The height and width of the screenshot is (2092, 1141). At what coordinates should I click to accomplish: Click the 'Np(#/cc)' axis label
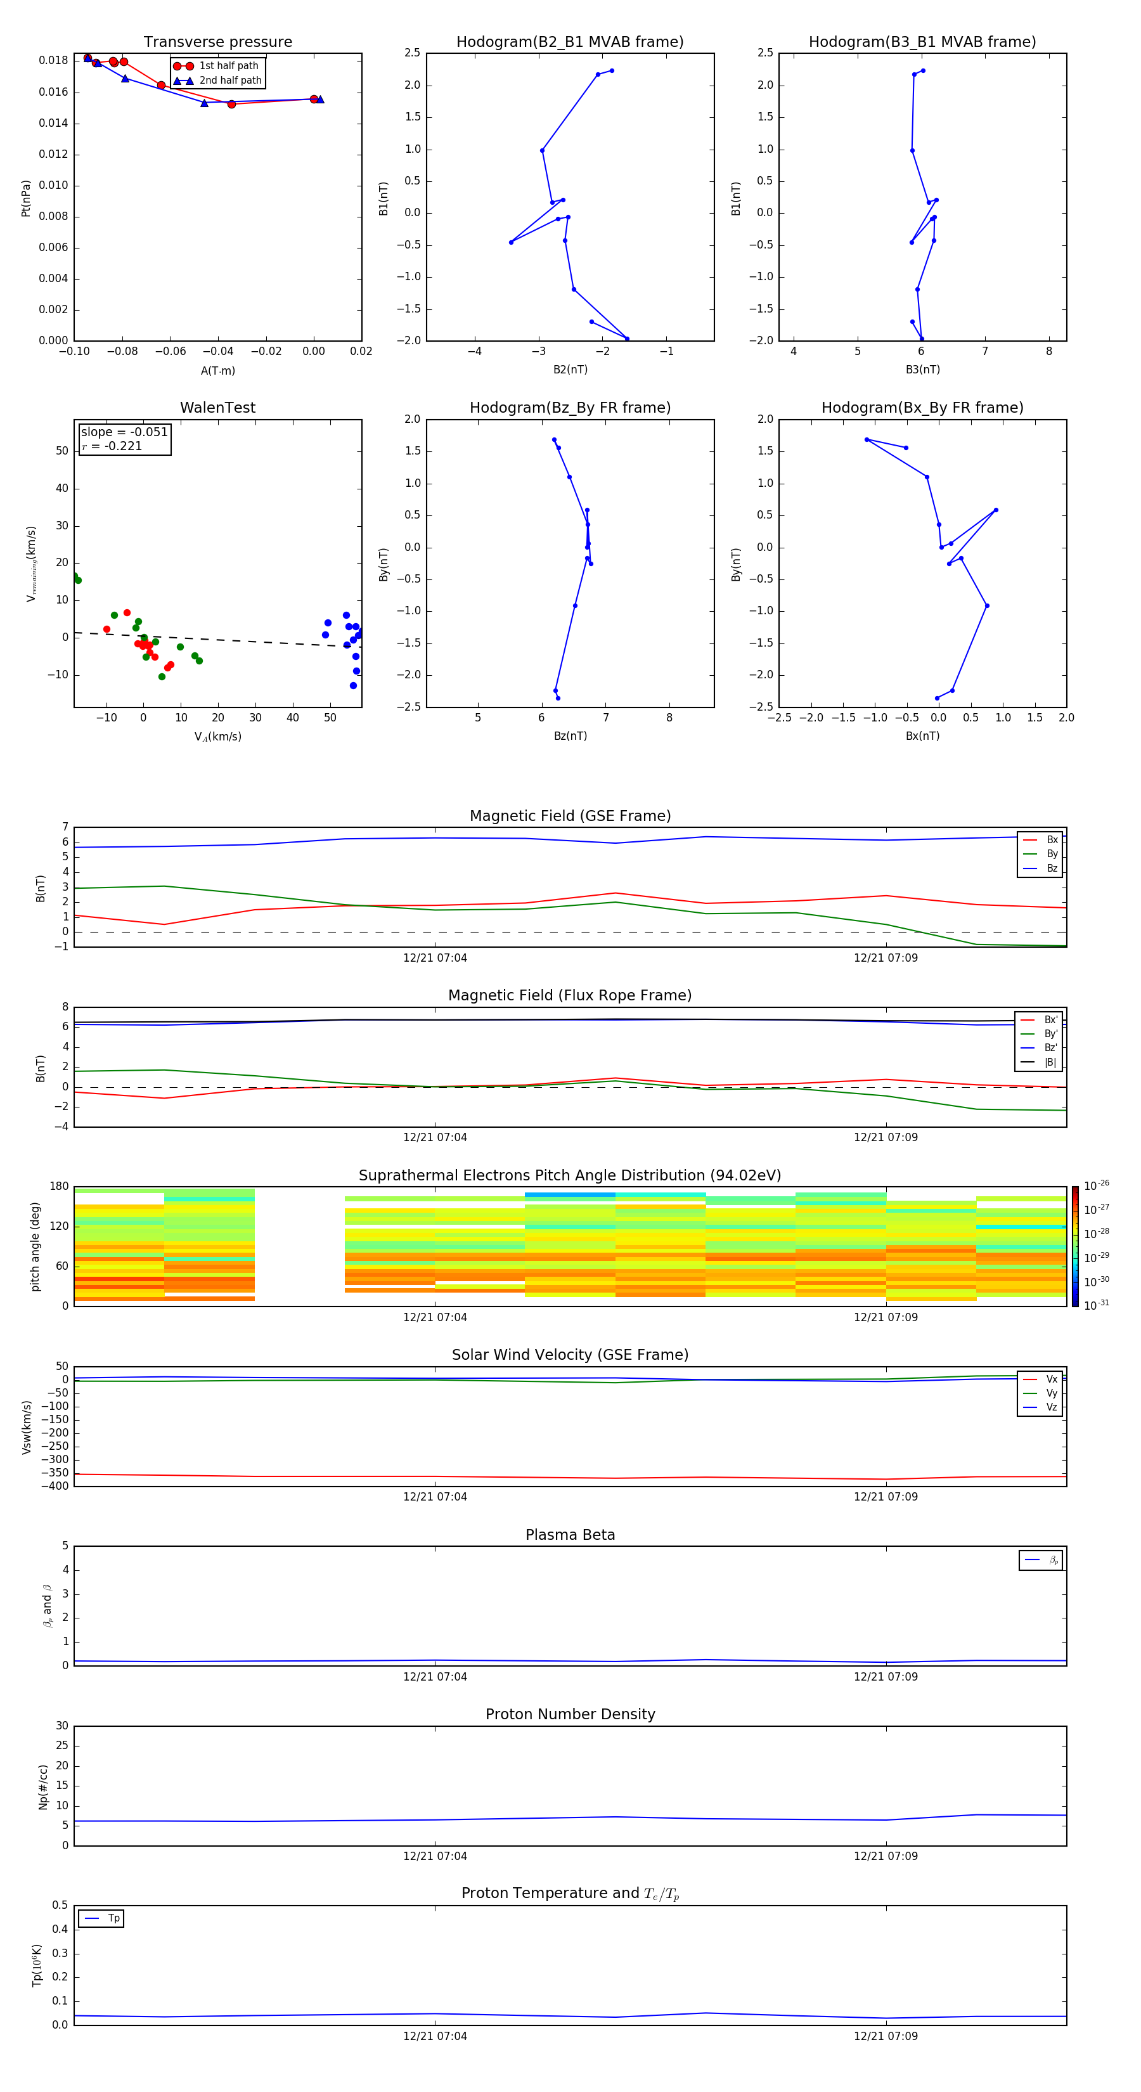[x=43, y=1786]
